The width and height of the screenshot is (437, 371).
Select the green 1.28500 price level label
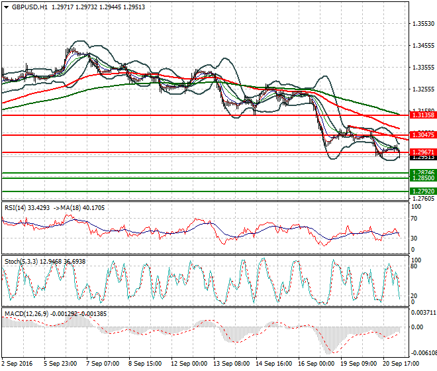(423, 178)
